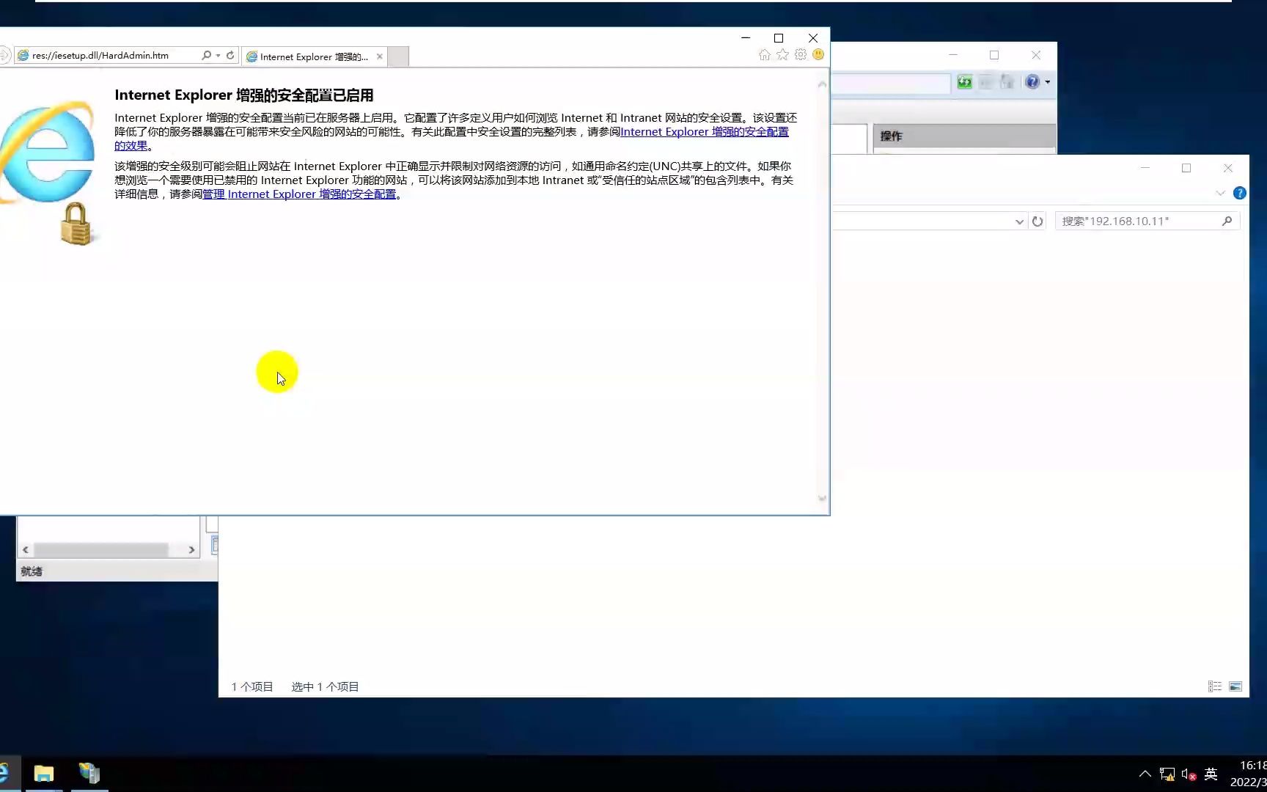Close the Internet Explorer 增强的... tab

tap(379, 56)
